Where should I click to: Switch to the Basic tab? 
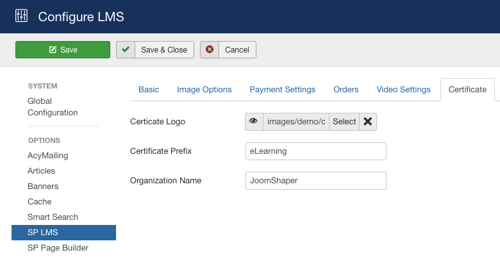click(x=149, y=90)
